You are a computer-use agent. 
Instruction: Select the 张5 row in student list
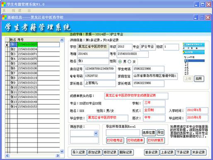35,64
